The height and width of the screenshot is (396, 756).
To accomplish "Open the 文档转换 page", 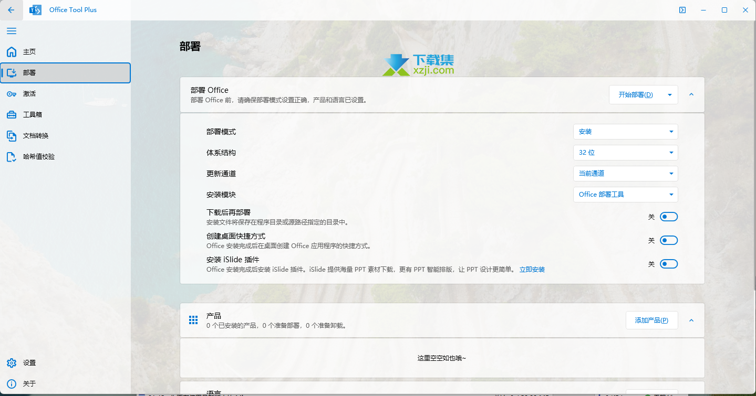I will click(65, 136).
